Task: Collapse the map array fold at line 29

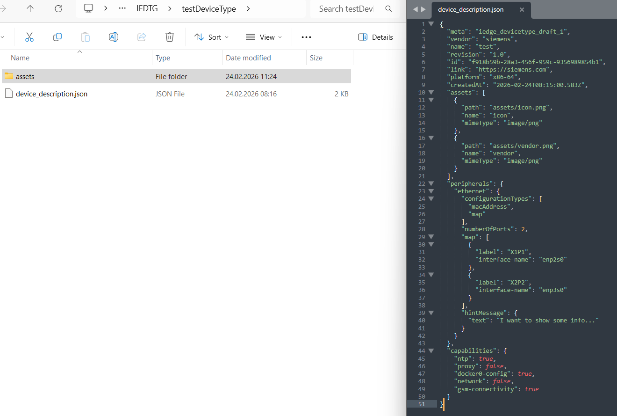Action: click(431, 237)
